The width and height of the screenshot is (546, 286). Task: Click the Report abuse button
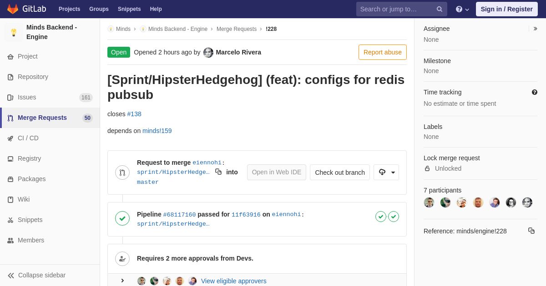click(382, 52)
